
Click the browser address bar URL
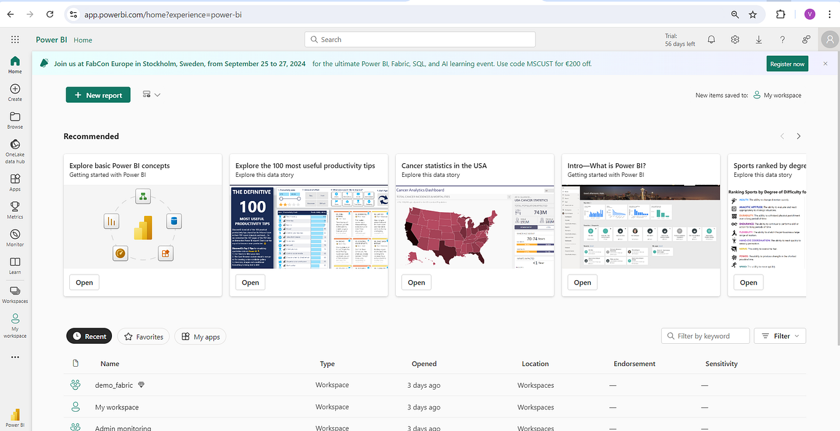[163, 14]
